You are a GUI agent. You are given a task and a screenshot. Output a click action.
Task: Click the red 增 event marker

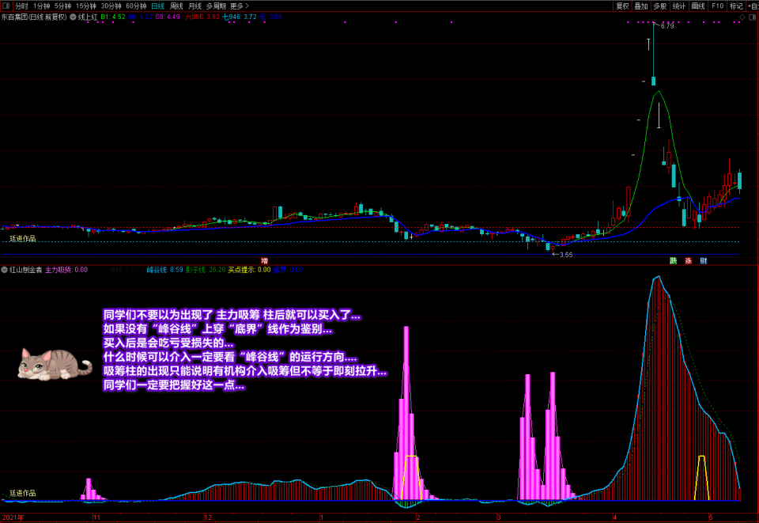(265, 260)
